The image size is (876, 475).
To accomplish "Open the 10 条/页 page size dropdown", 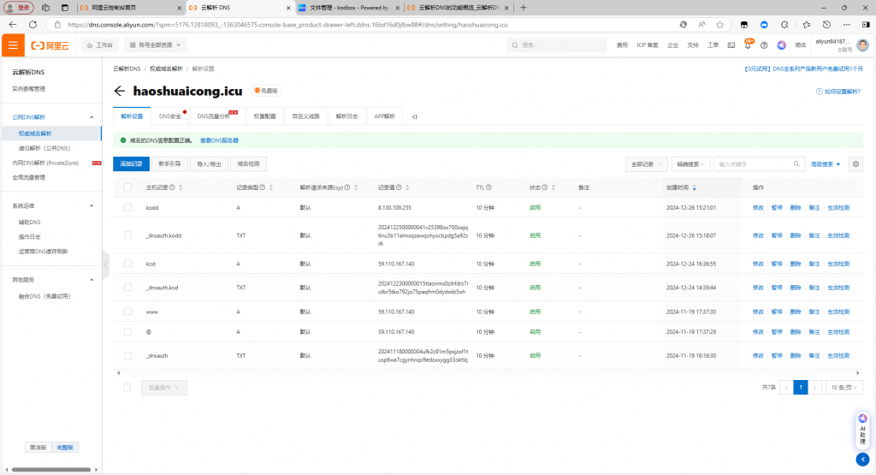I will click(845, 388).
